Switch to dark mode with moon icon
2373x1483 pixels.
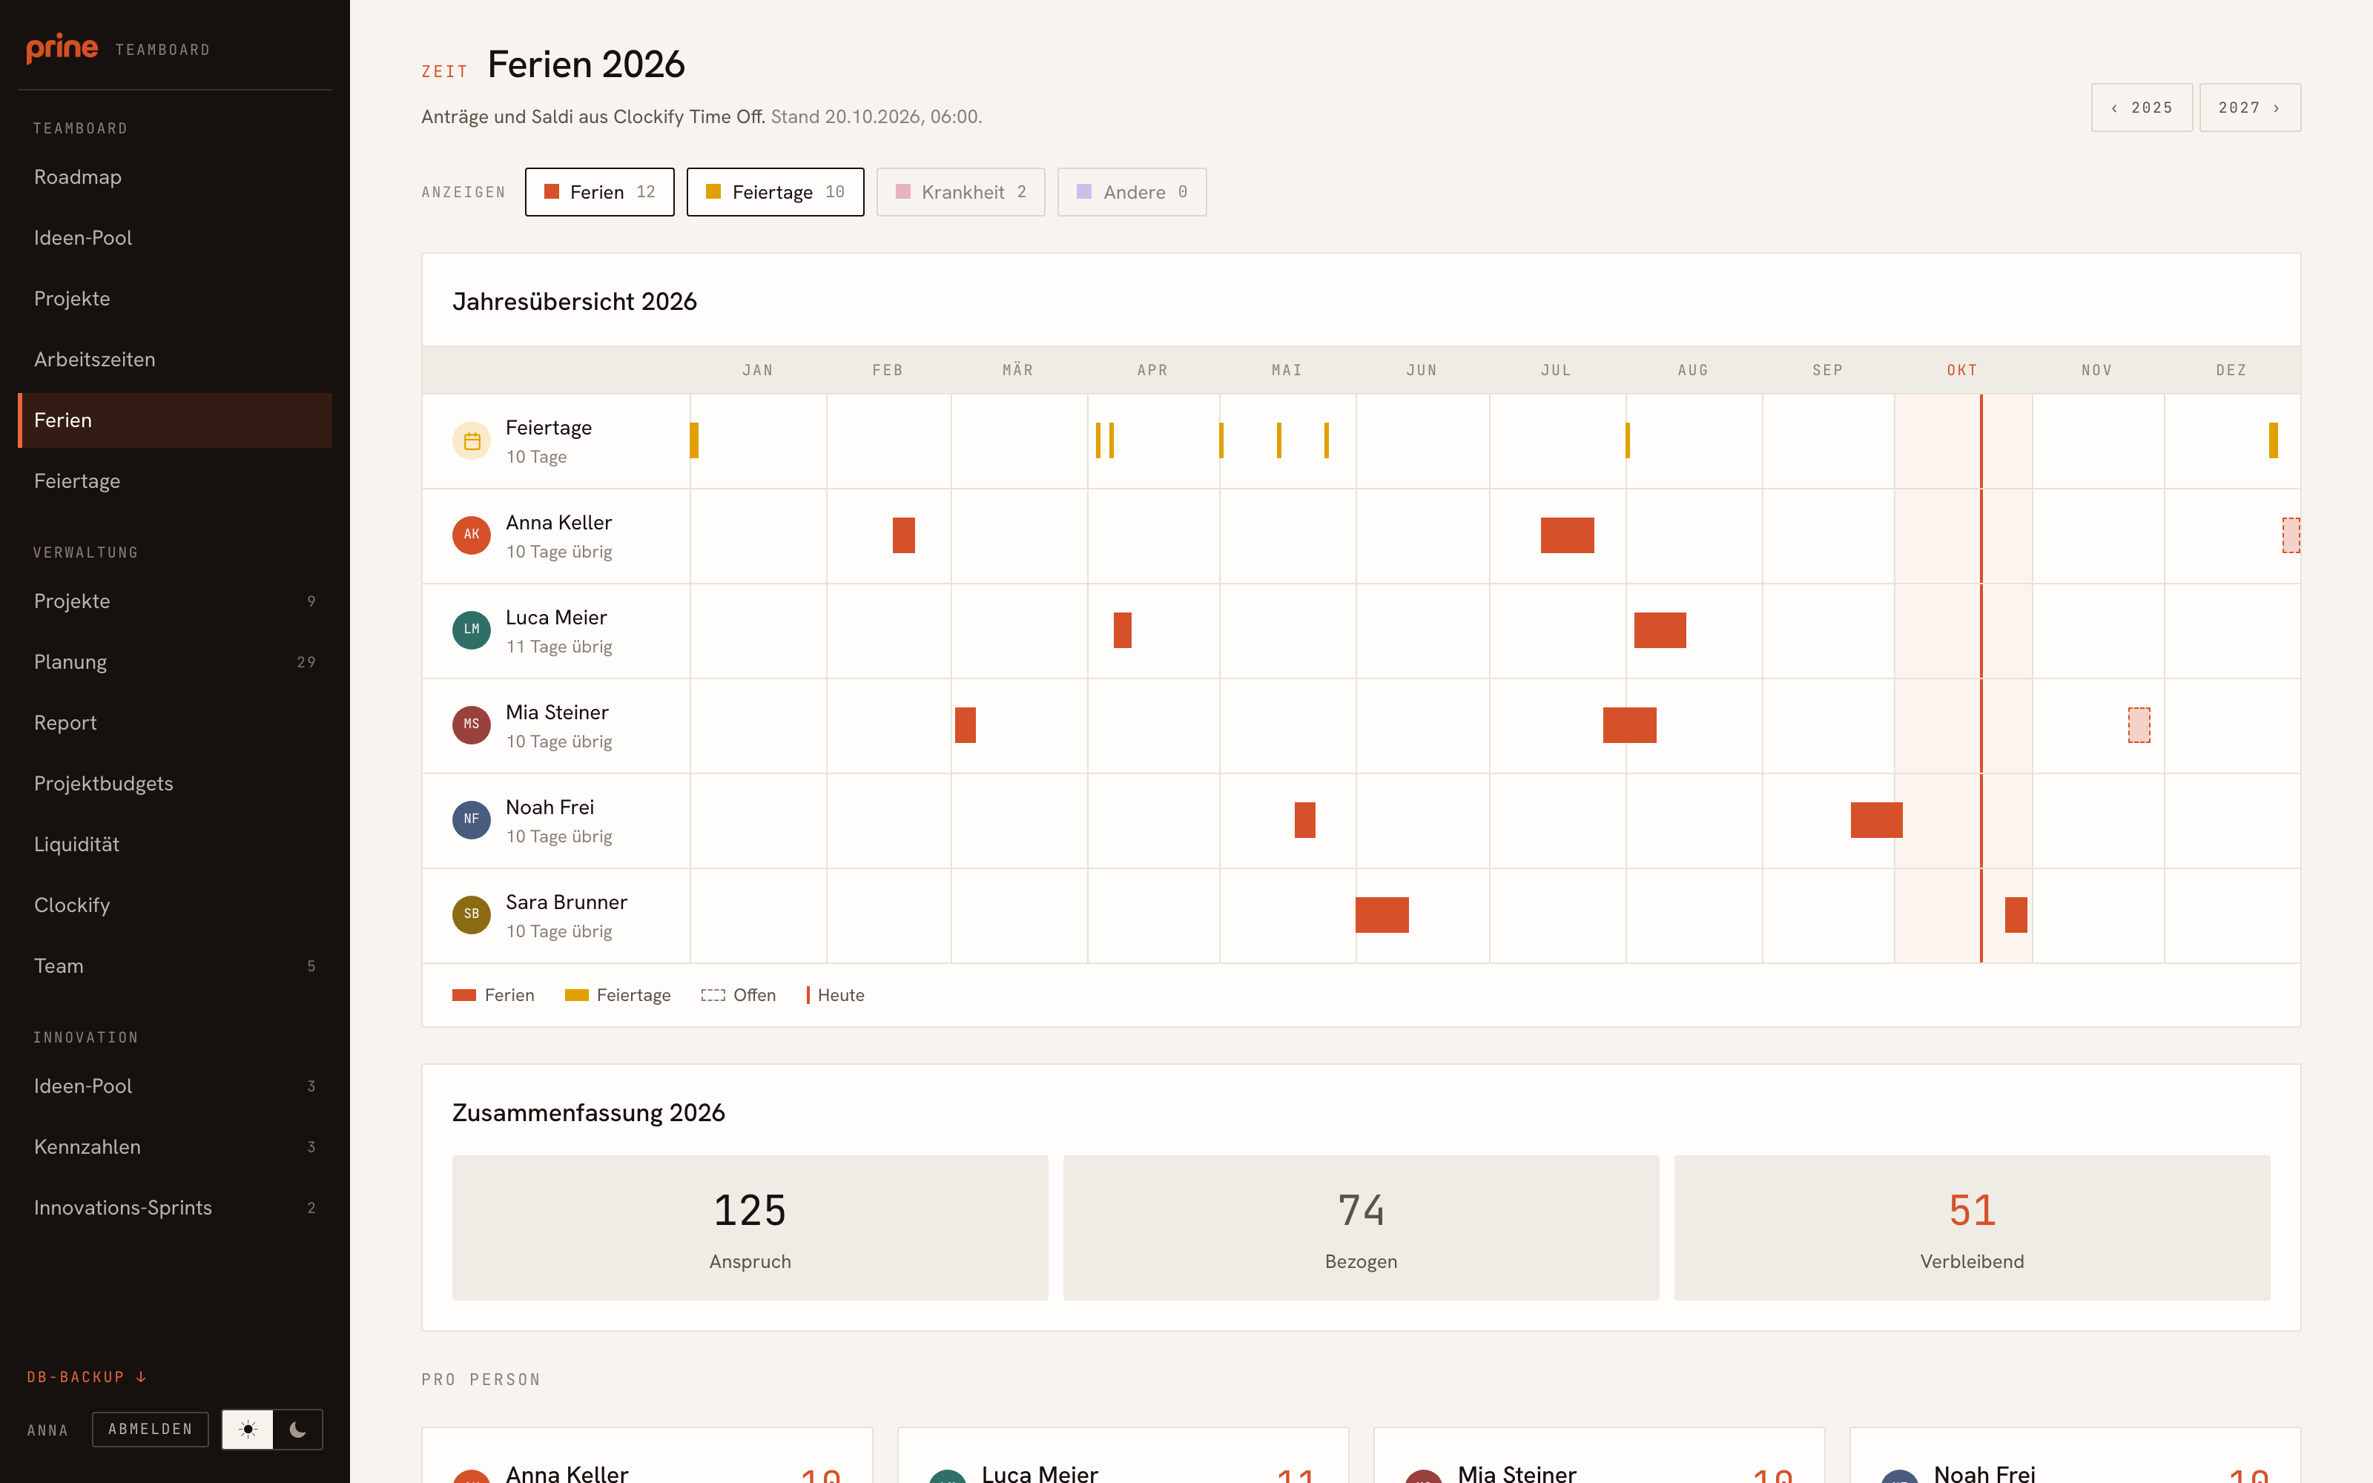298,1429
